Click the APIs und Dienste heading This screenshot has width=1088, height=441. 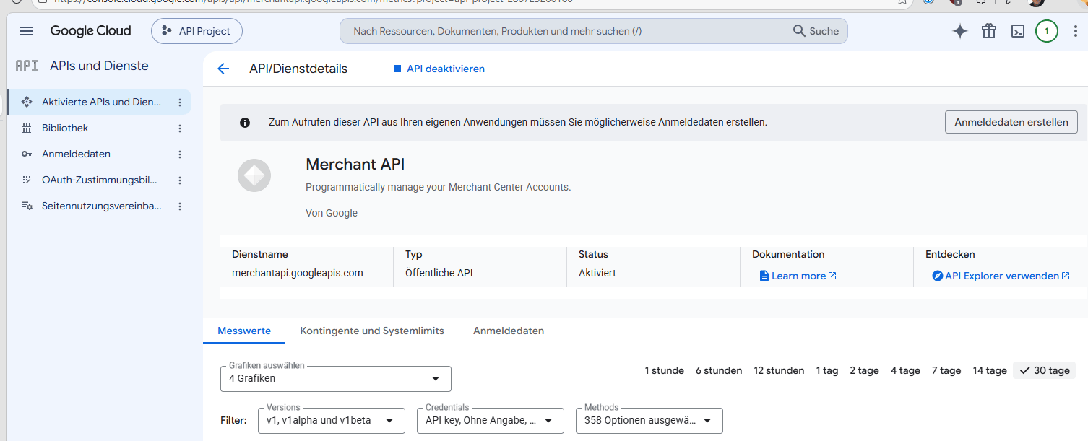[99, 66]
